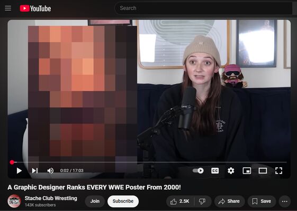This screenshot has width=297, height=211.
Task: Skip to the next video
Action: point(34,170)
